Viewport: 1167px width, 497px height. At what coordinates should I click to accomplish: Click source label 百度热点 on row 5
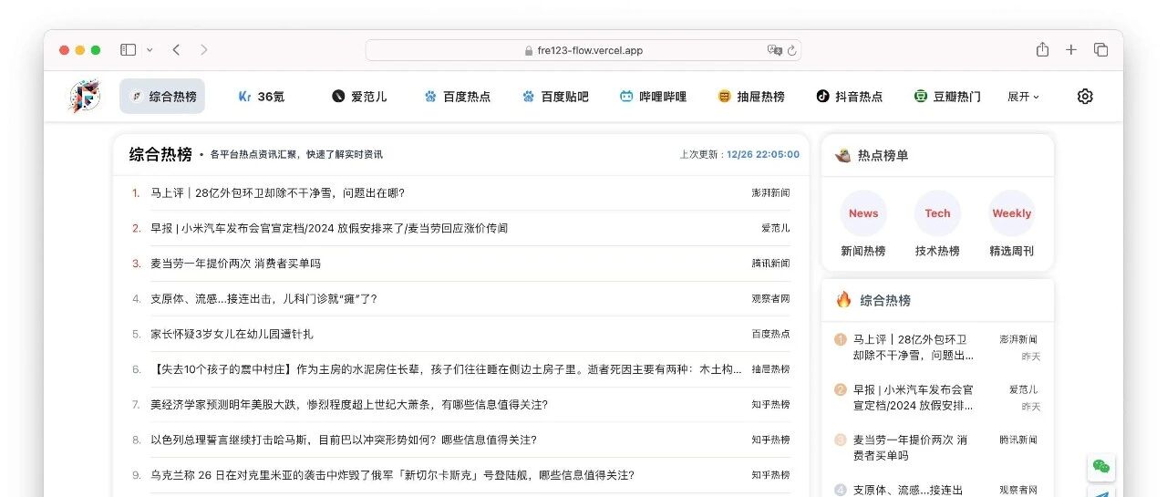tap(771, 334)
